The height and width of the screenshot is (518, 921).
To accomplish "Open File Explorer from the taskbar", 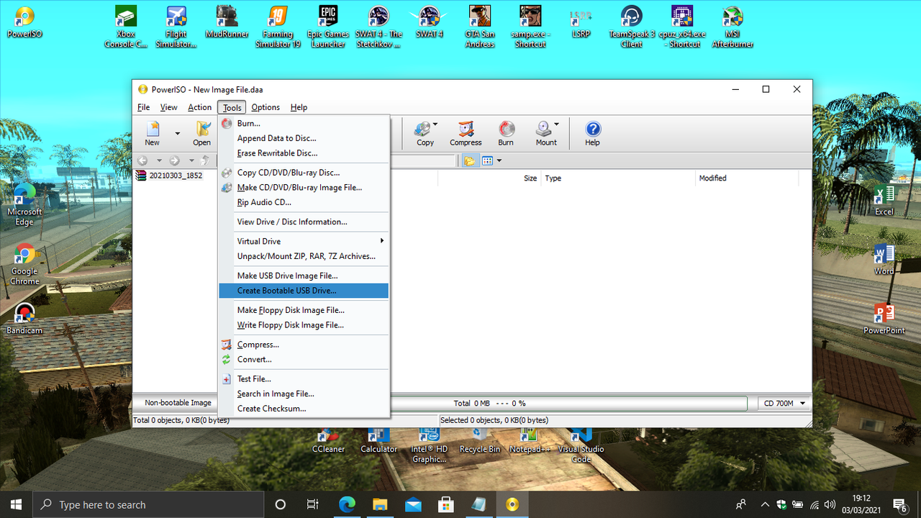I will [x=379, y=504].
